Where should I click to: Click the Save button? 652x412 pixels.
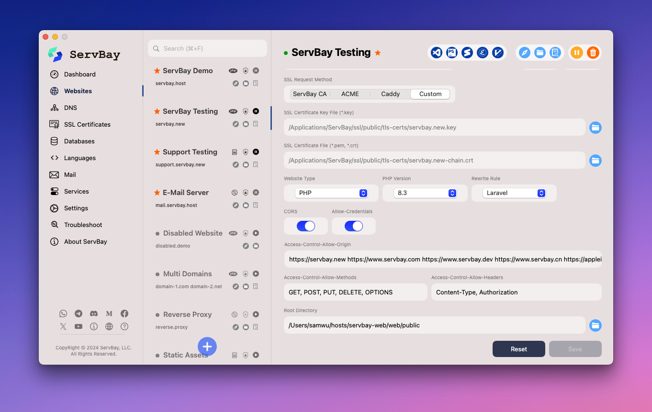pos(575,349)
